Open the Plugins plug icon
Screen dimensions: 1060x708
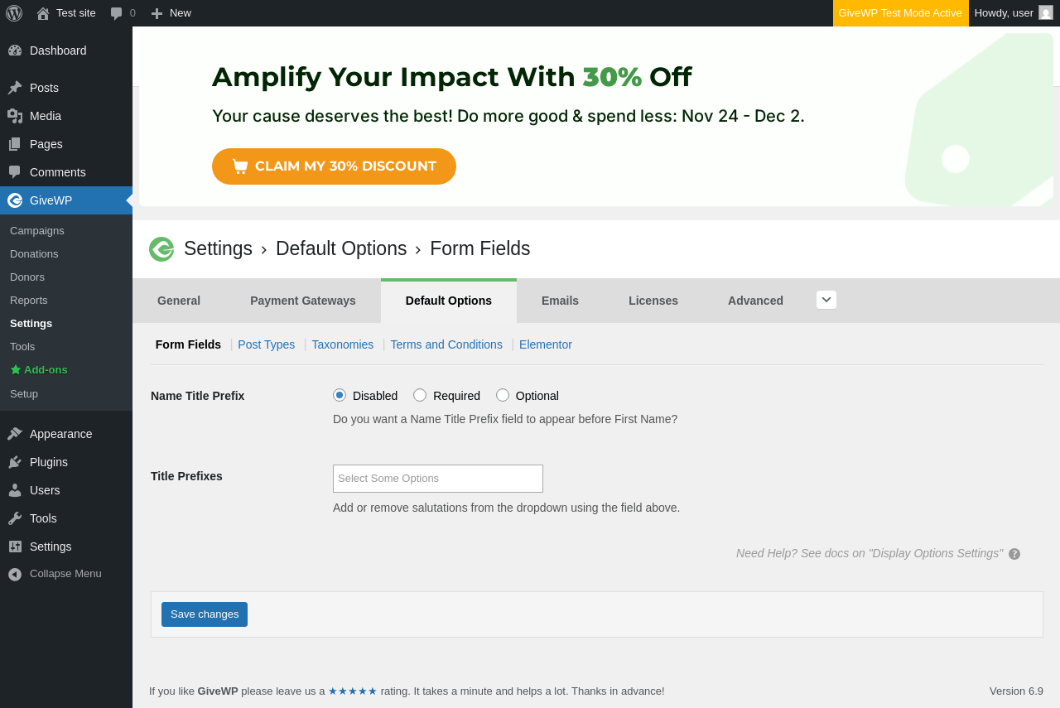pos(15,462)
